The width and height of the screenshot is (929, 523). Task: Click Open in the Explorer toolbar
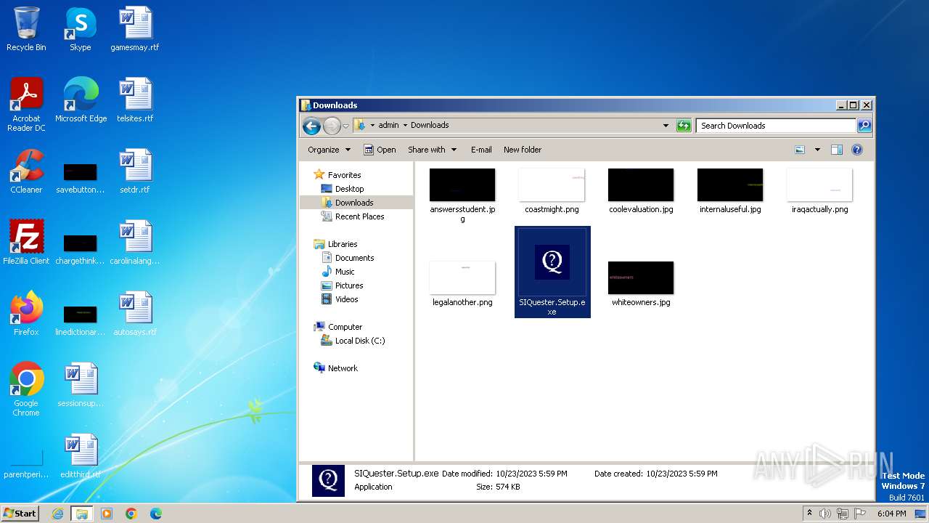click(380, 150)
